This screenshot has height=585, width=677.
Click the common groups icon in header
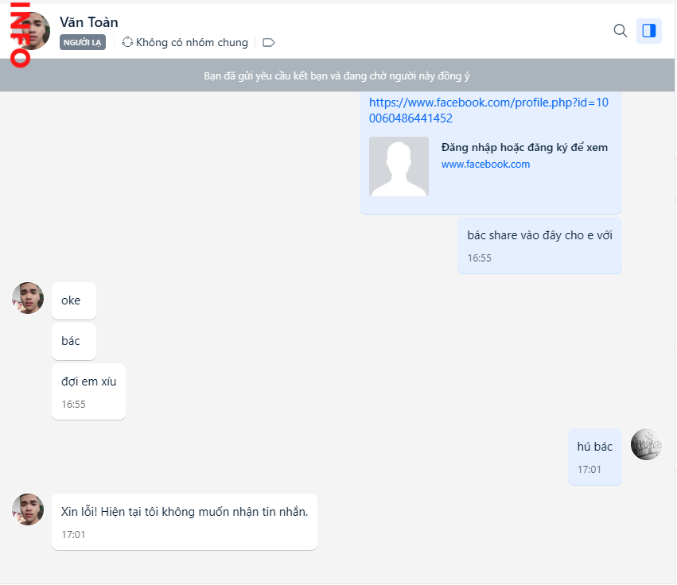[127, 42]
